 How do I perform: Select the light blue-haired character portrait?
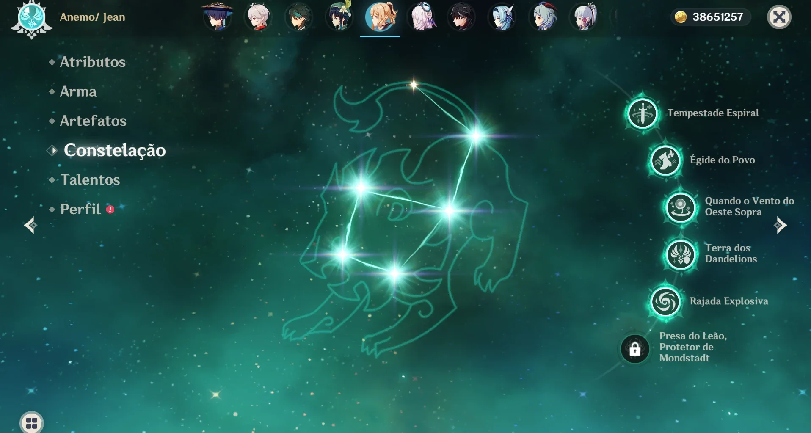[x=502, y=17]
